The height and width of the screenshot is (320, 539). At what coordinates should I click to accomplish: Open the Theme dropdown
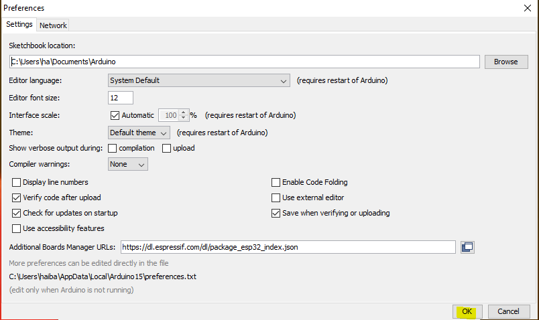(139, 133)
